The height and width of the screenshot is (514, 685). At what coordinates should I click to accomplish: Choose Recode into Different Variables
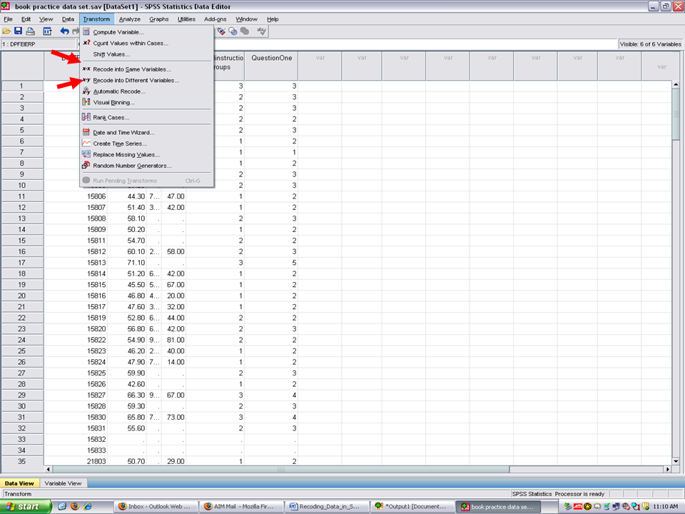[x=136, y=81]
